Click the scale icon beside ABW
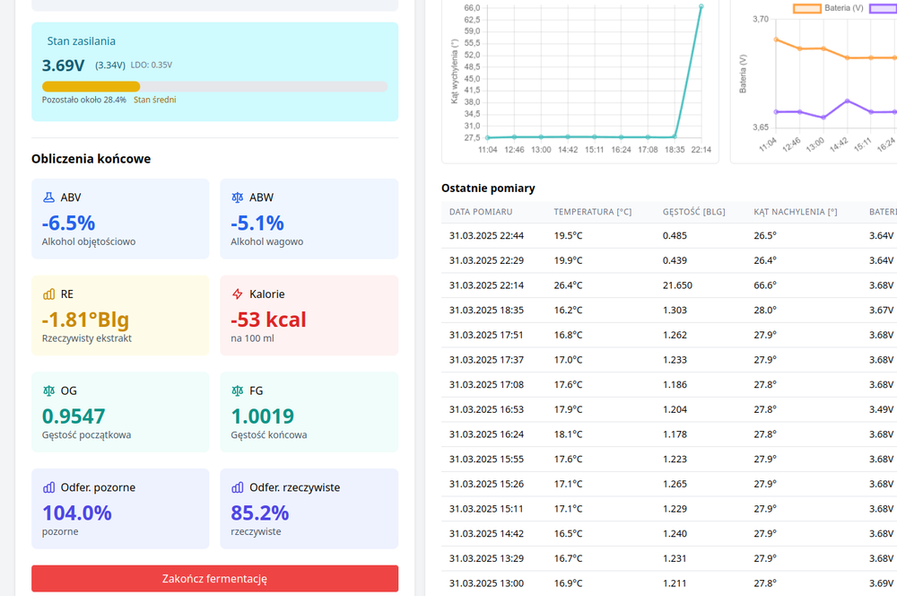Screen dimensions: 897x596 (x=238, y=197)
